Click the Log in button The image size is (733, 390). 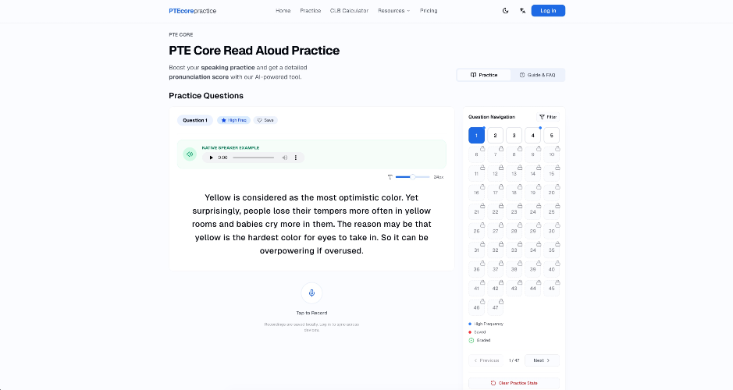coord(548,11)
